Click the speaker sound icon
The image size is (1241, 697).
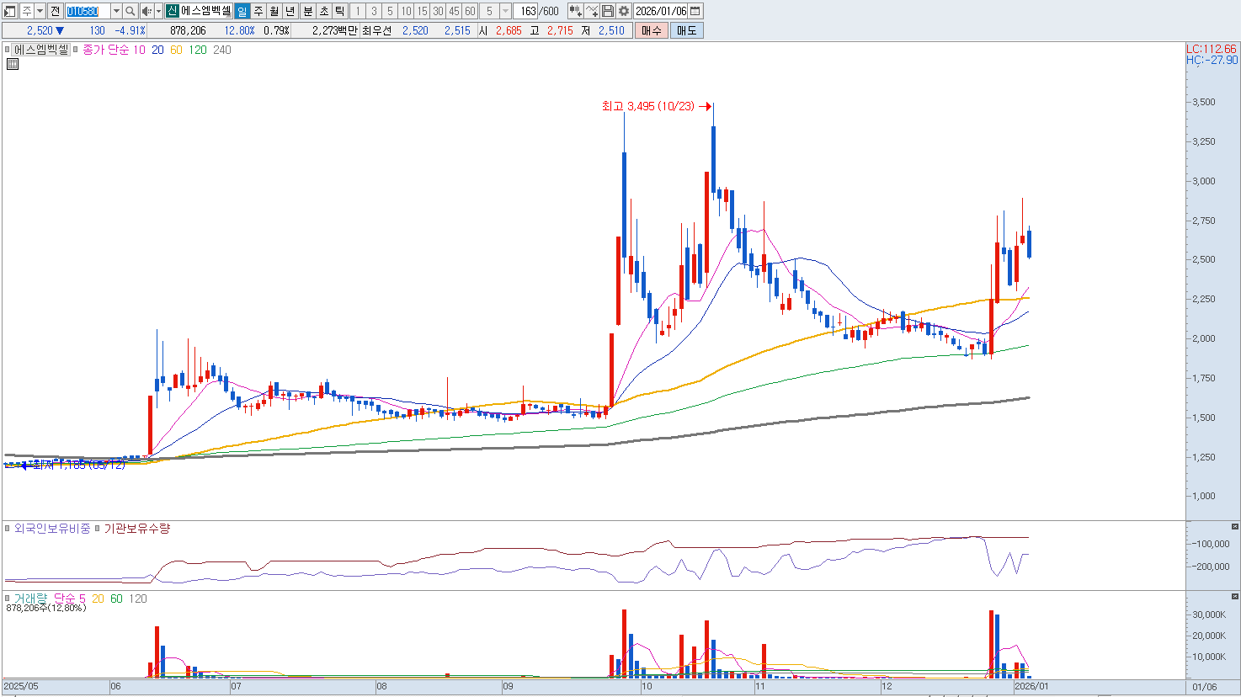(146, 11)
